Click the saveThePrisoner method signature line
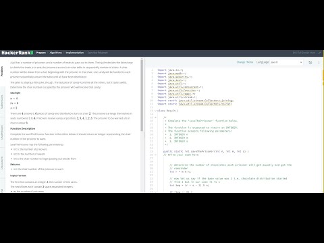 (206, 151)
